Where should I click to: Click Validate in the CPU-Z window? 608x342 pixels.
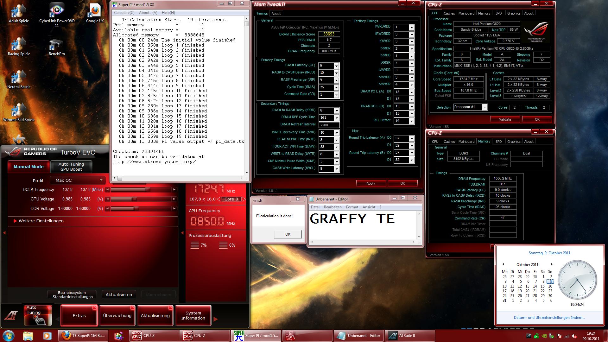[505, 119]
